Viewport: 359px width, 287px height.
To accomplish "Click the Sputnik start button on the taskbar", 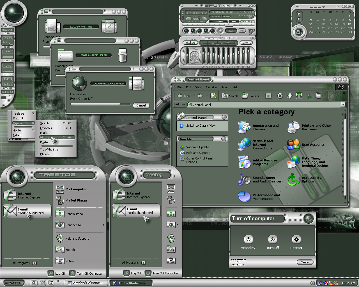I will (14, 283).
